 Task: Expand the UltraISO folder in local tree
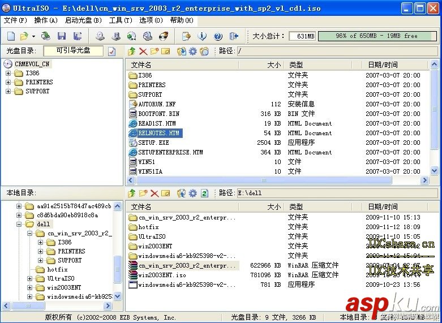pyautogui.click(x=29, y=278)
